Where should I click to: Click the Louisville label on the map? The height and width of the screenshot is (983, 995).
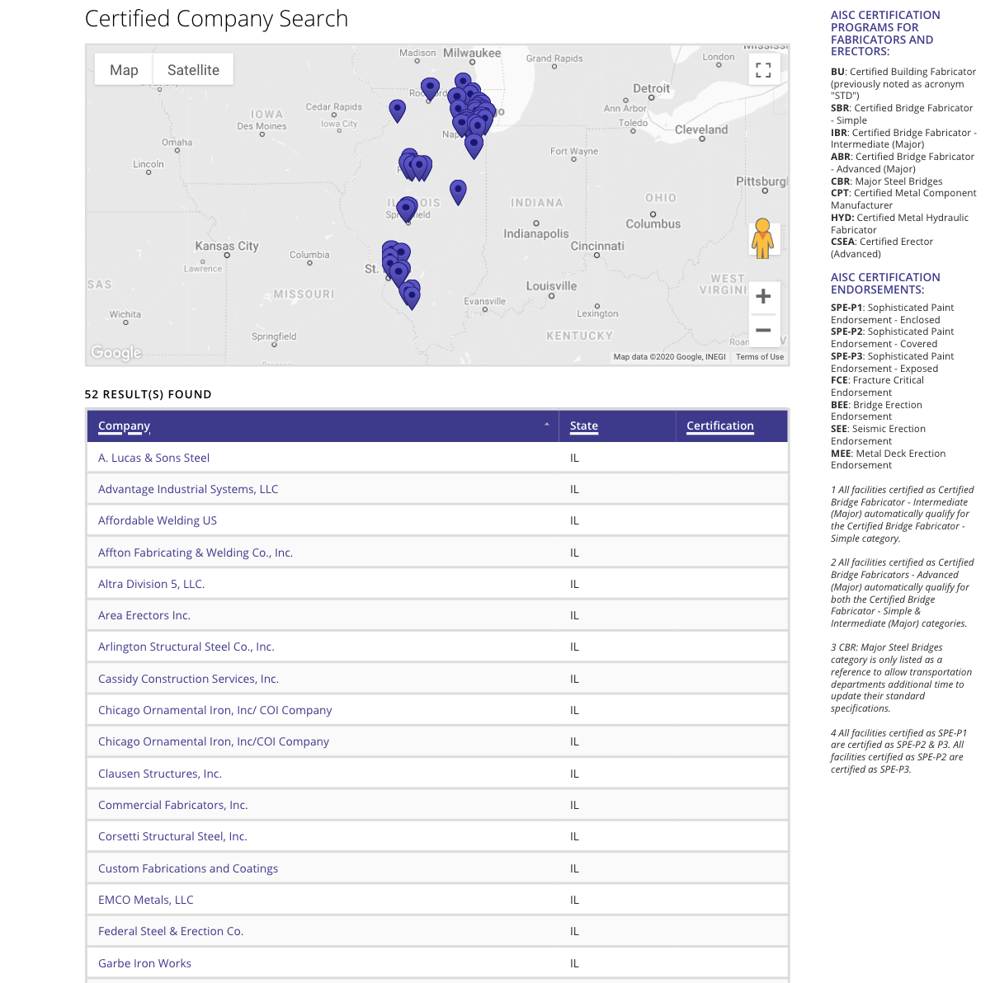coord(552,286)
